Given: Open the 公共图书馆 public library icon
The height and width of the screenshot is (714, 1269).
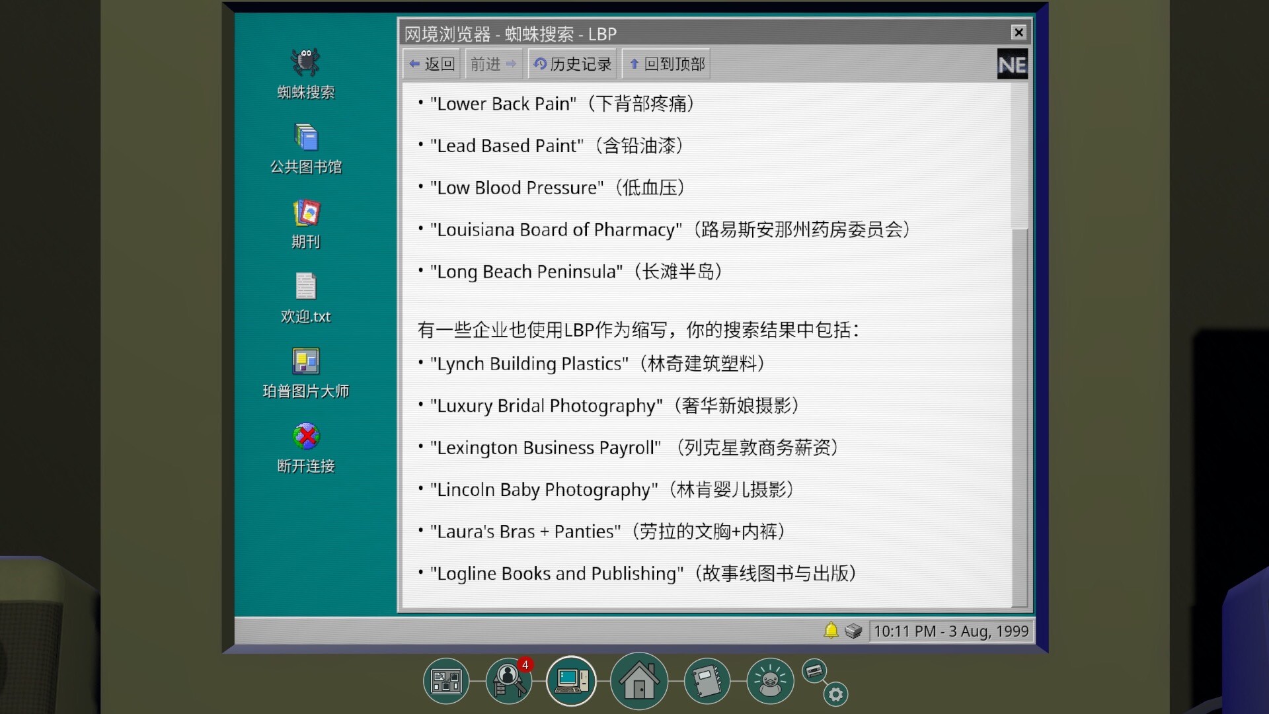Looking at the screenshot, I should pos(305,138).
